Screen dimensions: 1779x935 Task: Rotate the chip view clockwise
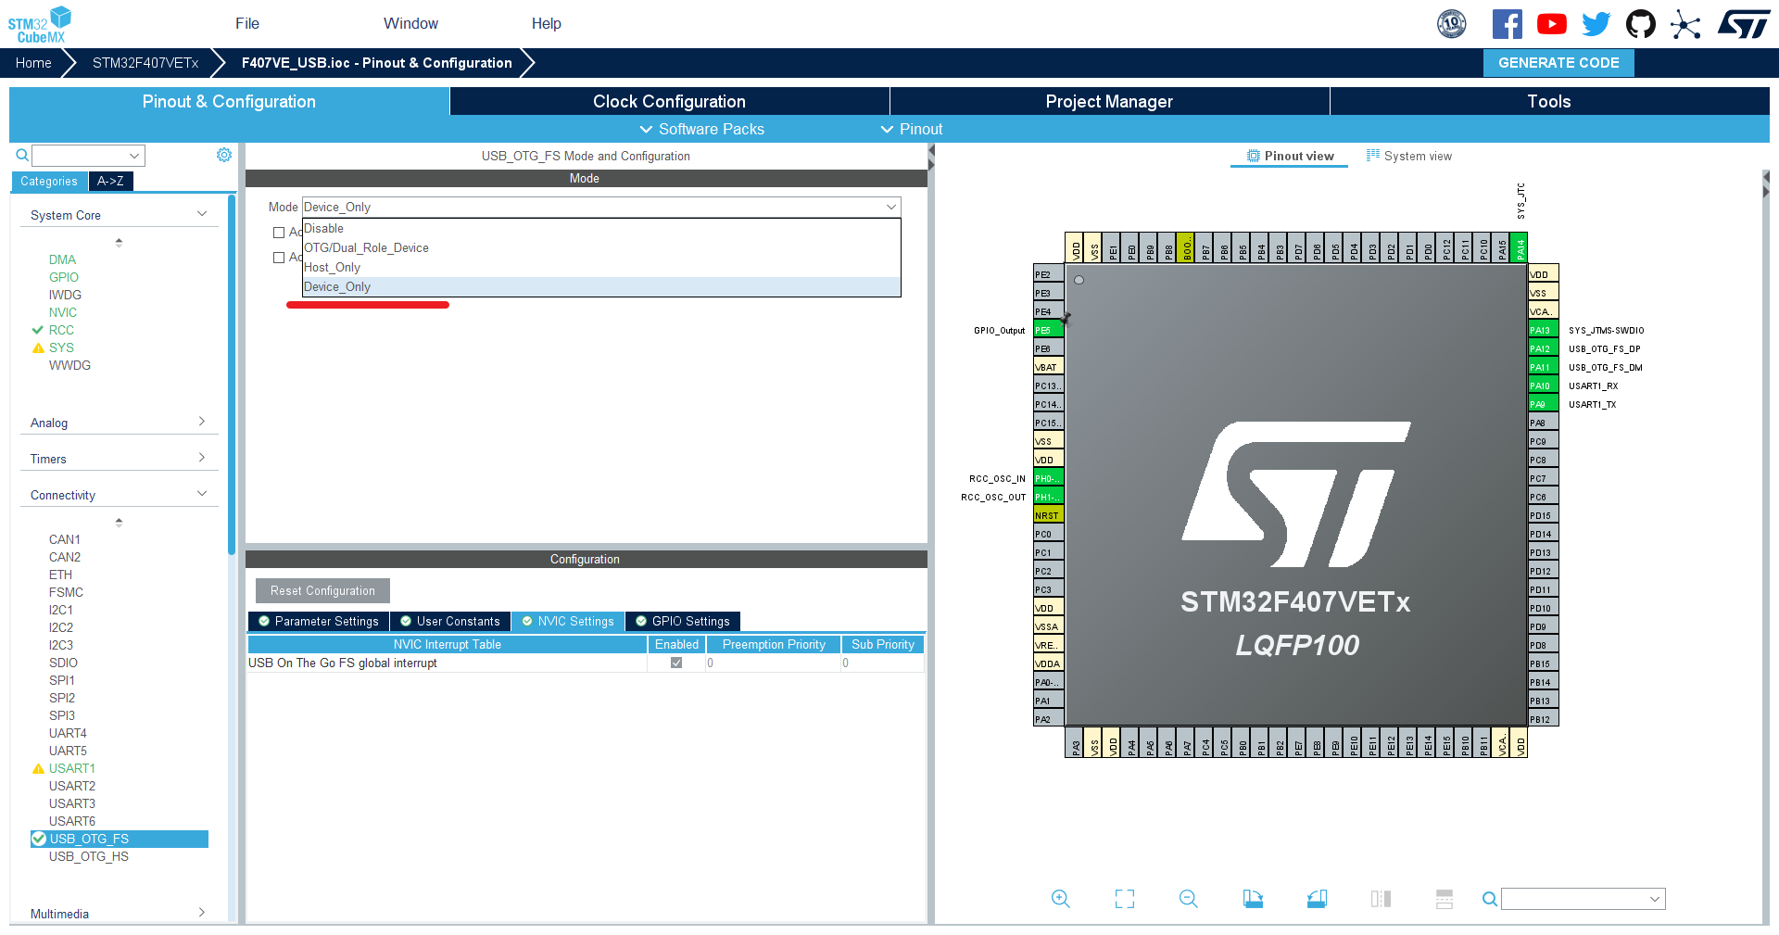coord(1253,898)
